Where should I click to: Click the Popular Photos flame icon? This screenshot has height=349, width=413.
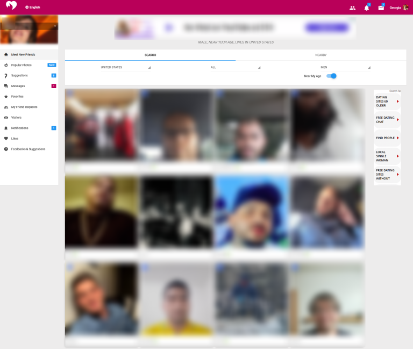tap(6, 65)
